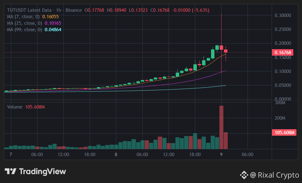Screen dimensions: 302x183
Task: Click the high price H0.18940
Action: click(117, 10)
